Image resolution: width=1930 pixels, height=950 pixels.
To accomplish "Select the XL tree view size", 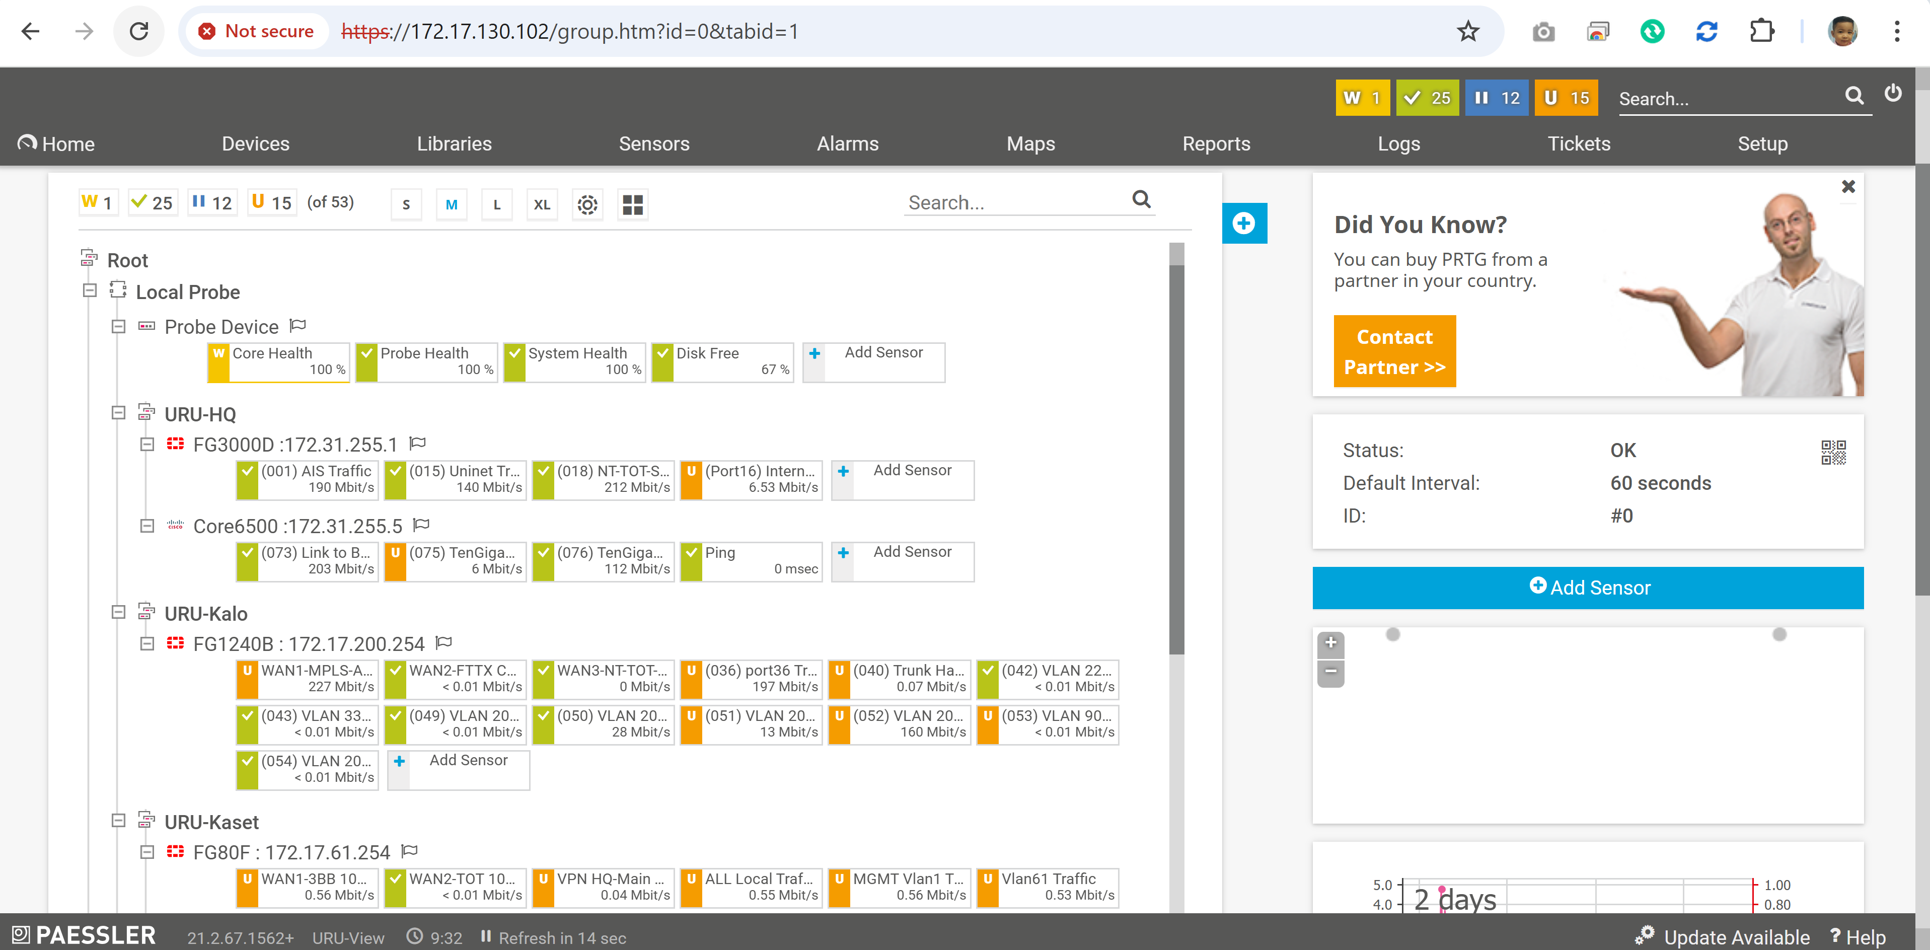I will point(542,204).
